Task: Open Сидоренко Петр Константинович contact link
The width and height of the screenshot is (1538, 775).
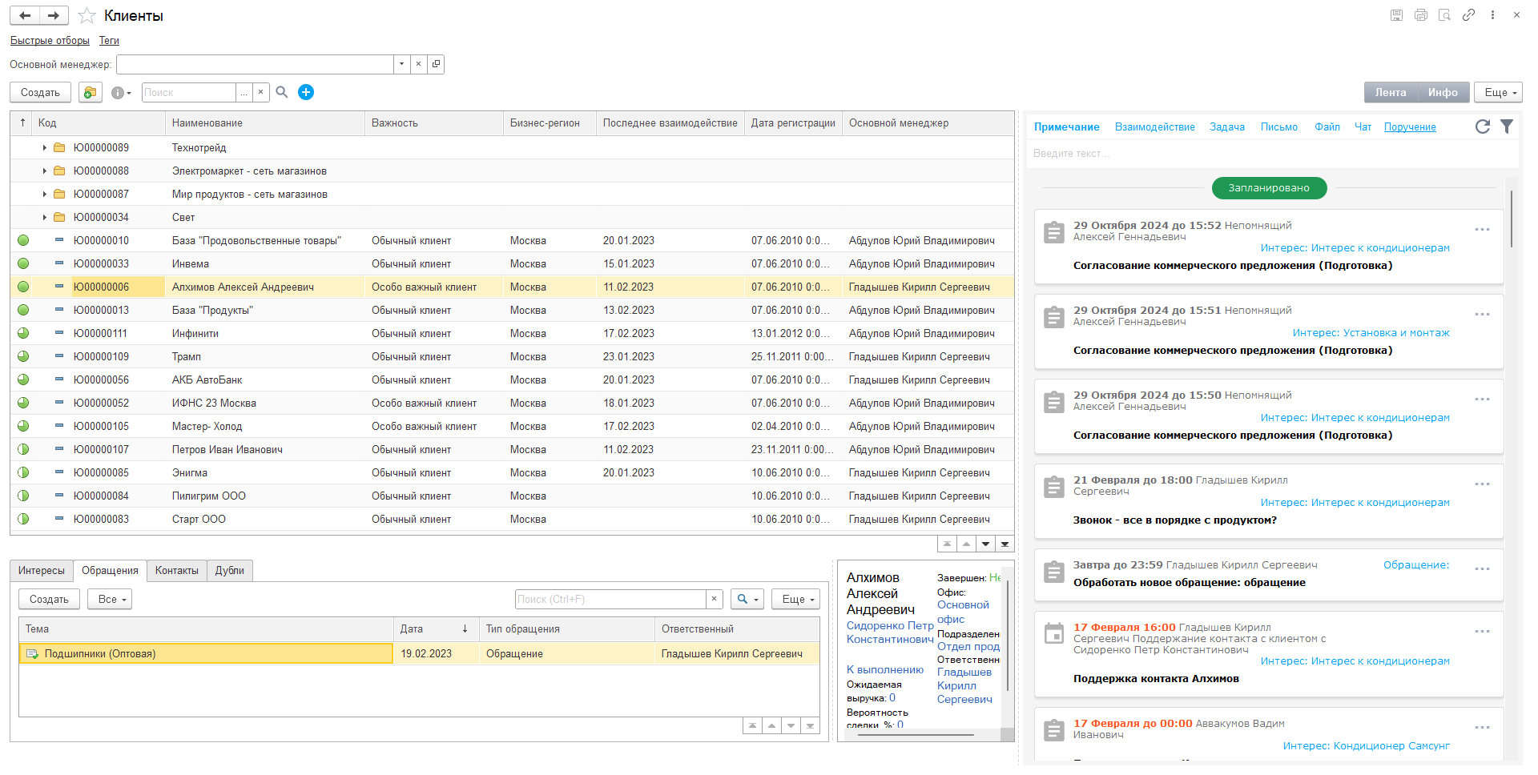Action: 890,632
